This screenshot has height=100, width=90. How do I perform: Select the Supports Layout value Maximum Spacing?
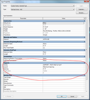tap(64, 67)
